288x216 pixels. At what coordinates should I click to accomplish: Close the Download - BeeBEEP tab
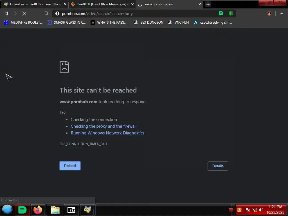(65, 4)
